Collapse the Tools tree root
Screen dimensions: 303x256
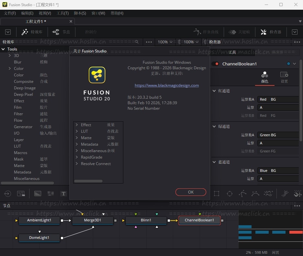3,49
